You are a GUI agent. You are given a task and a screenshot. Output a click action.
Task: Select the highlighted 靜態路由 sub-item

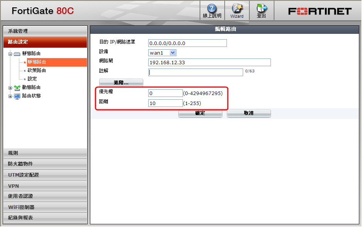pyautogui.click(x=57, y=62)
